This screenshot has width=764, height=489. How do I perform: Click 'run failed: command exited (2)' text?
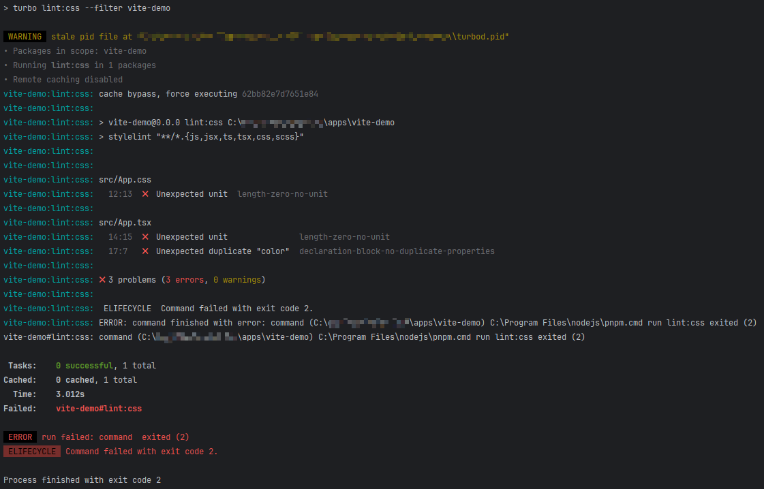tap(115, 437)
